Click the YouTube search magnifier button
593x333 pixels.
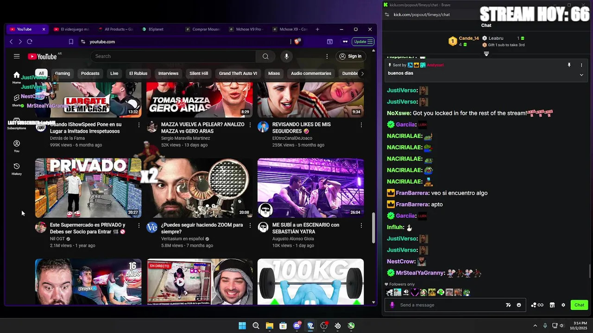click(265, 56)
